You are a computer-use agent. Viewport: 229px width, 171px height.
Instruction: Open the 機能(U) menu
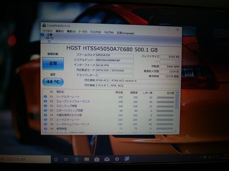pyautogui.click(x=71, y=32)
